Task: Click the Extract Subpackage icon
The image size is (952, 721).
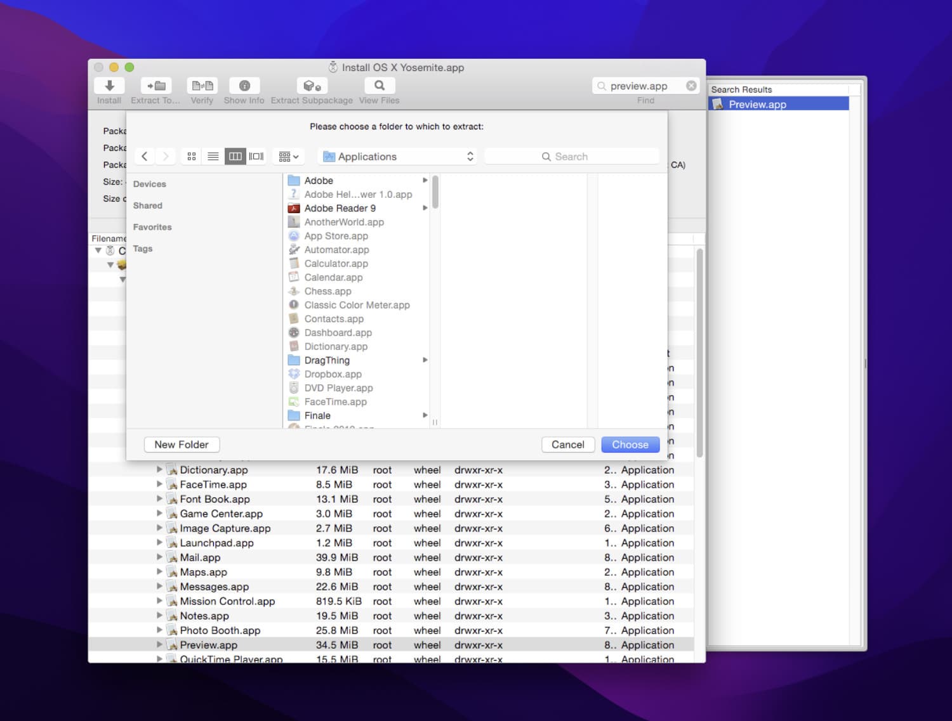Action: coord(312,86)
